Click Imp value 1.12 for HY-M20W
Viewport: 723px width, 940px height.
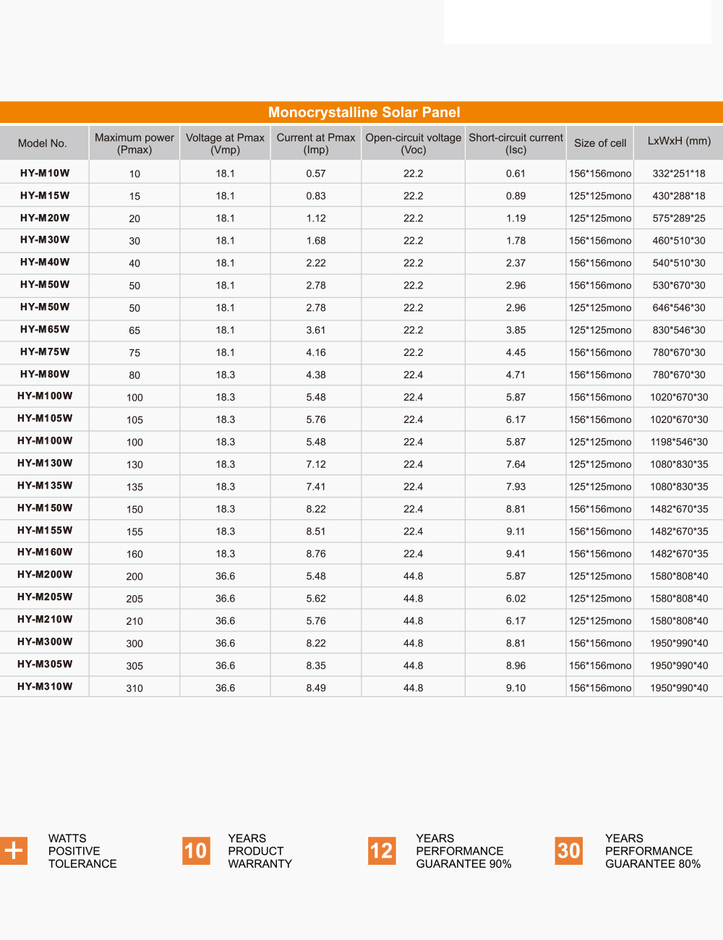click(x=316, y=218)
